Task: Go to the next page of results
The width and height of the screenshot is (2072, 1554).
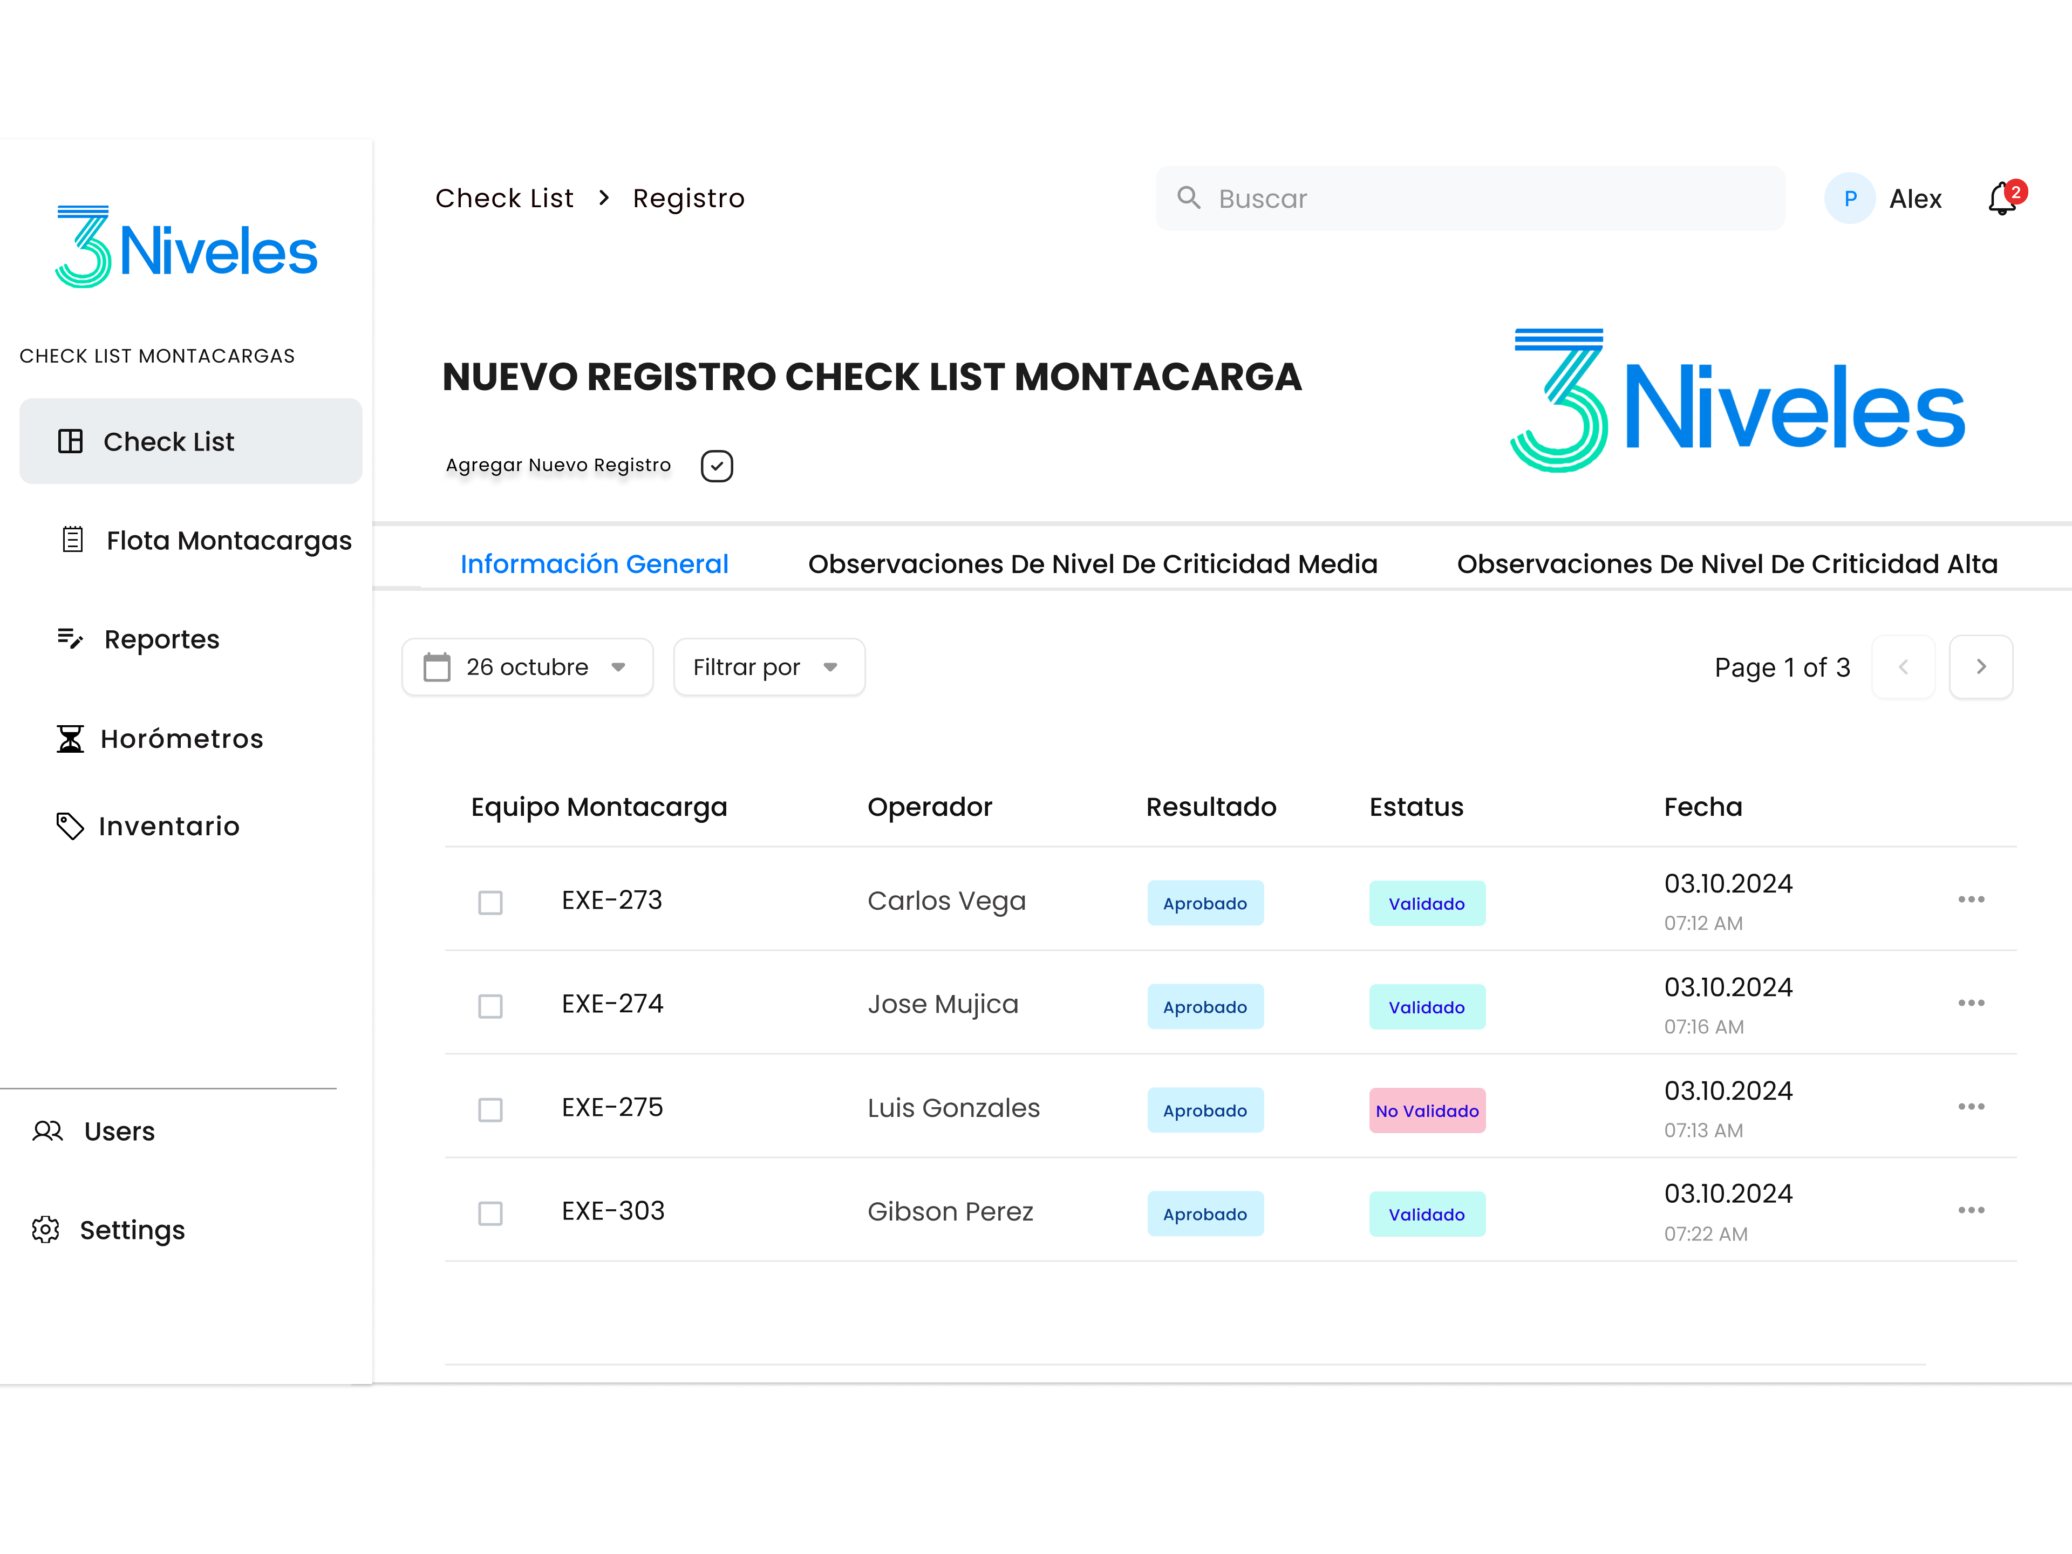Action: [1981, 667]
